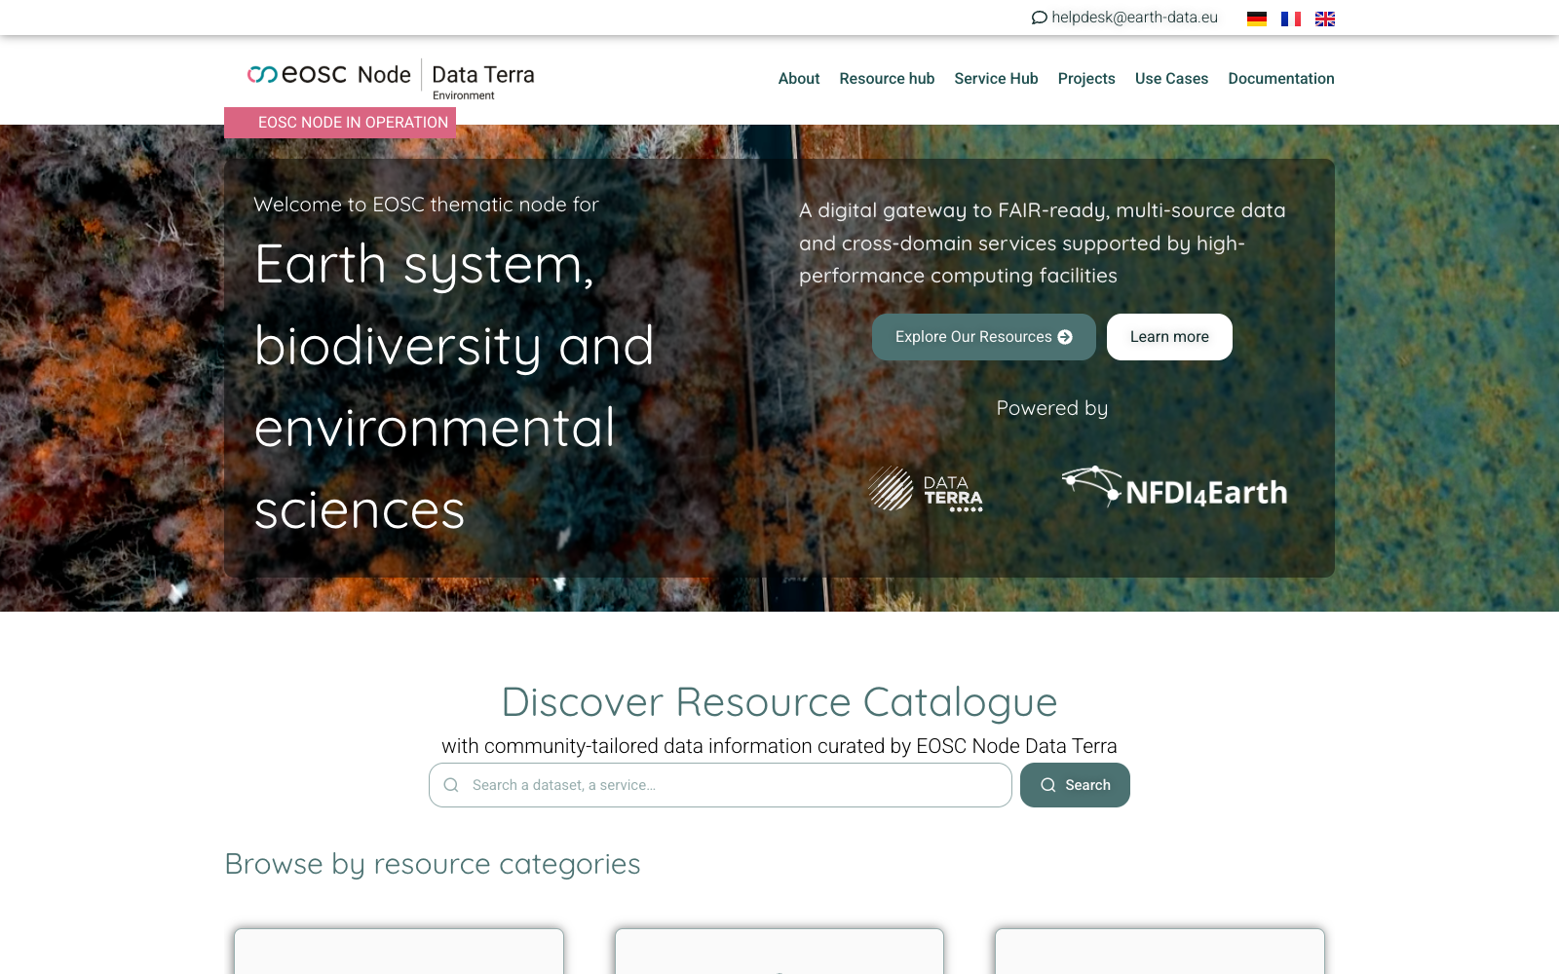Go to the Projects page
The height and width of the screenshot is (974, 1559).
tap(1086, 79)
